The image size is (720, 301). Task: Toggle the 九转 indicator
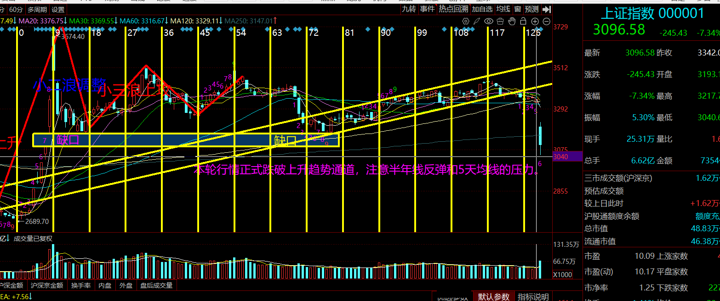pos(409,9)
